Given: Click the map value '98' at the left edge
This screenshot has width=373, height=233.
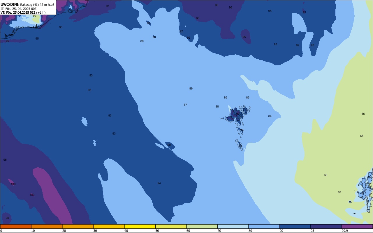Looking at the screenshot, I should click(x=5, y=160).
